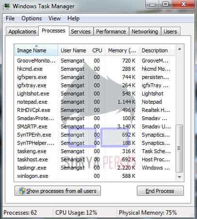The height and width of the screenshot is (219, 197).
Task: Select the notepad.exe process
Action: [94, 102]
